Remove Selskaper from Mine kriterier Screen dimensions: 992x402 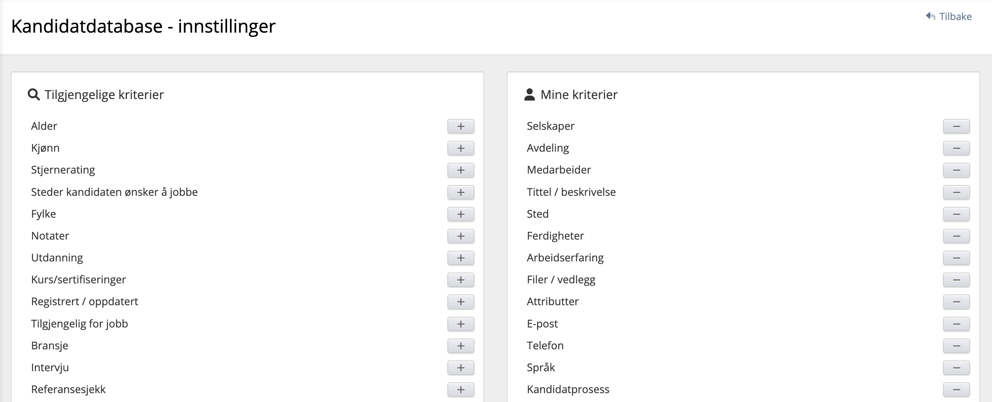(956, 126)
